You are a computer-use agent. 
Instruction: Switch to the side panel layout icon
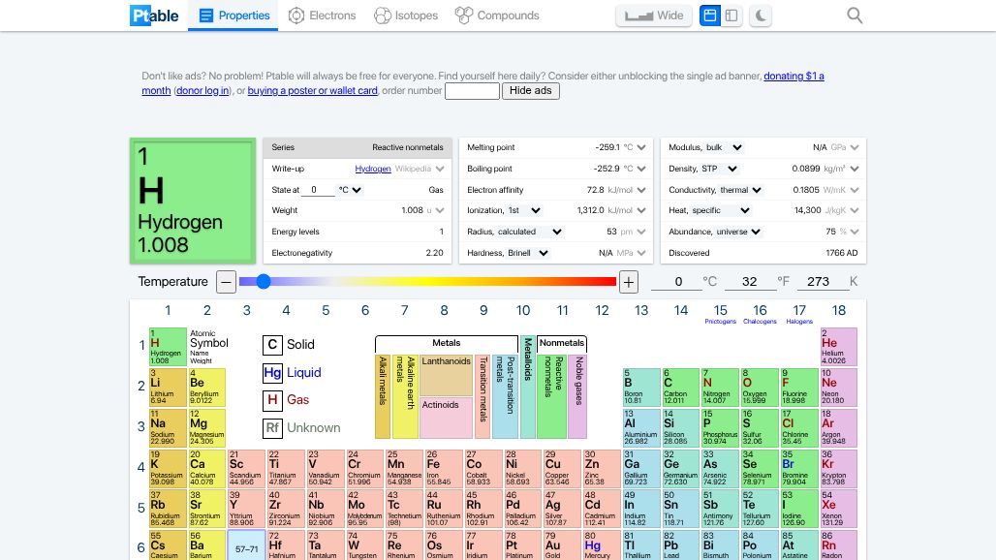[x=732, y=16]
